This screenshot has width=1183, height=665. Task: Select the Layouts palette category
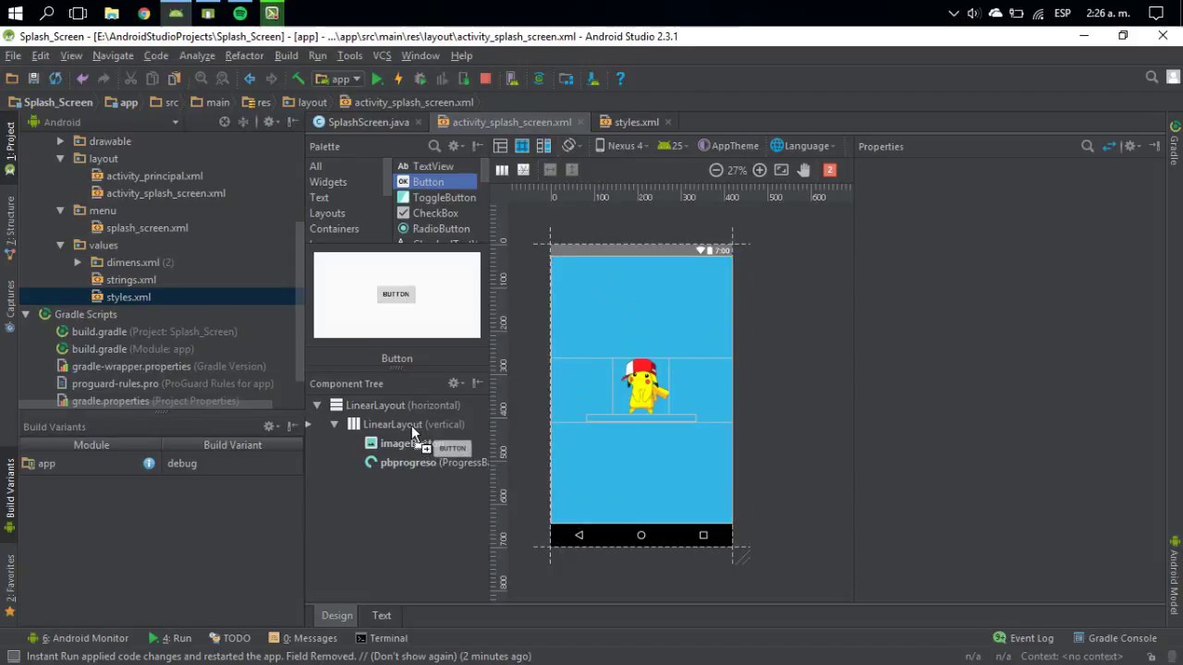(327, 213)
